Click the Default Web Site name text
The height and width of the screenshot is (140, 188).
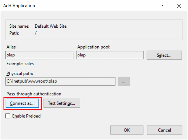51,26
